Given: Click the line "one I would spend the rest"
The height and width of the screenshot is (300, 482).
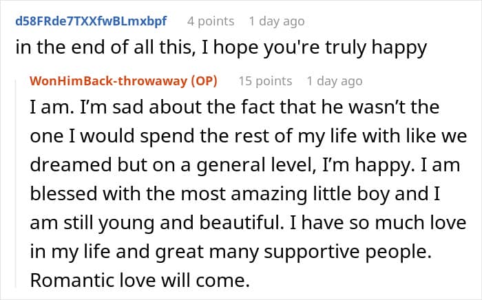Looking at the screenshot, I should coord(249,136).
